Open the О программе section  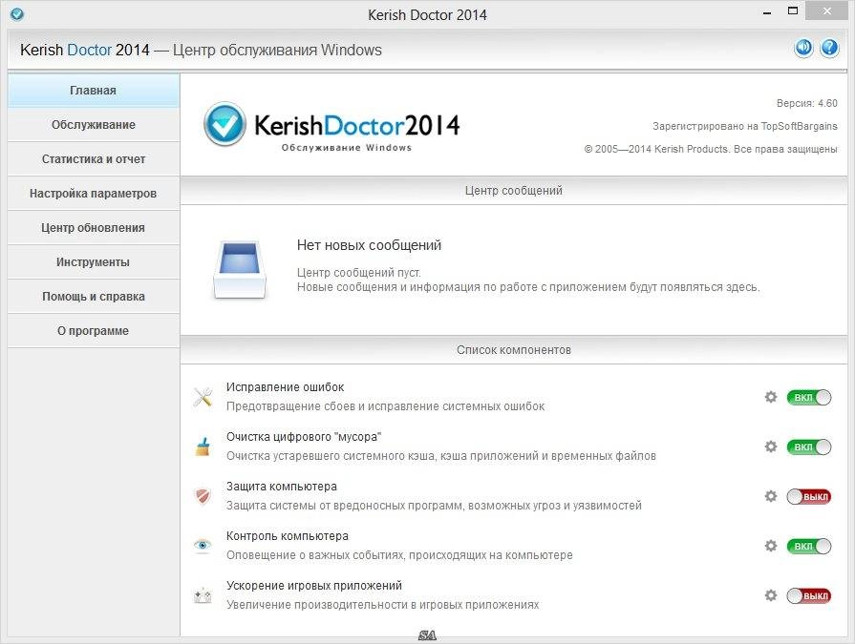94,330
